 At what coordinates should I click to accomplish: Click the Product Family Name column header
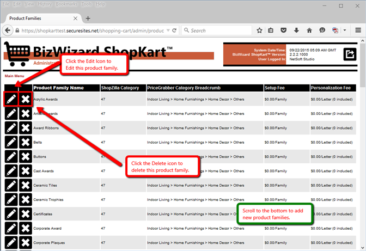[x=66, y=88]
